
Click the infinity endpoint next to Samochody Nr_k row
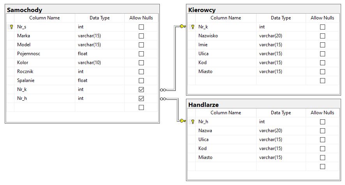pos(163,90)
